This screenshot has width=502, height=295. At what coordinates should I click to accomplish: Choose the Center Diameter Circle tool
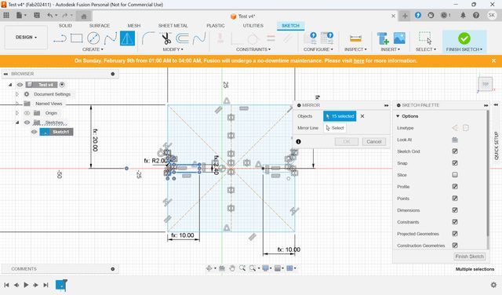click(x=93, y=38)
